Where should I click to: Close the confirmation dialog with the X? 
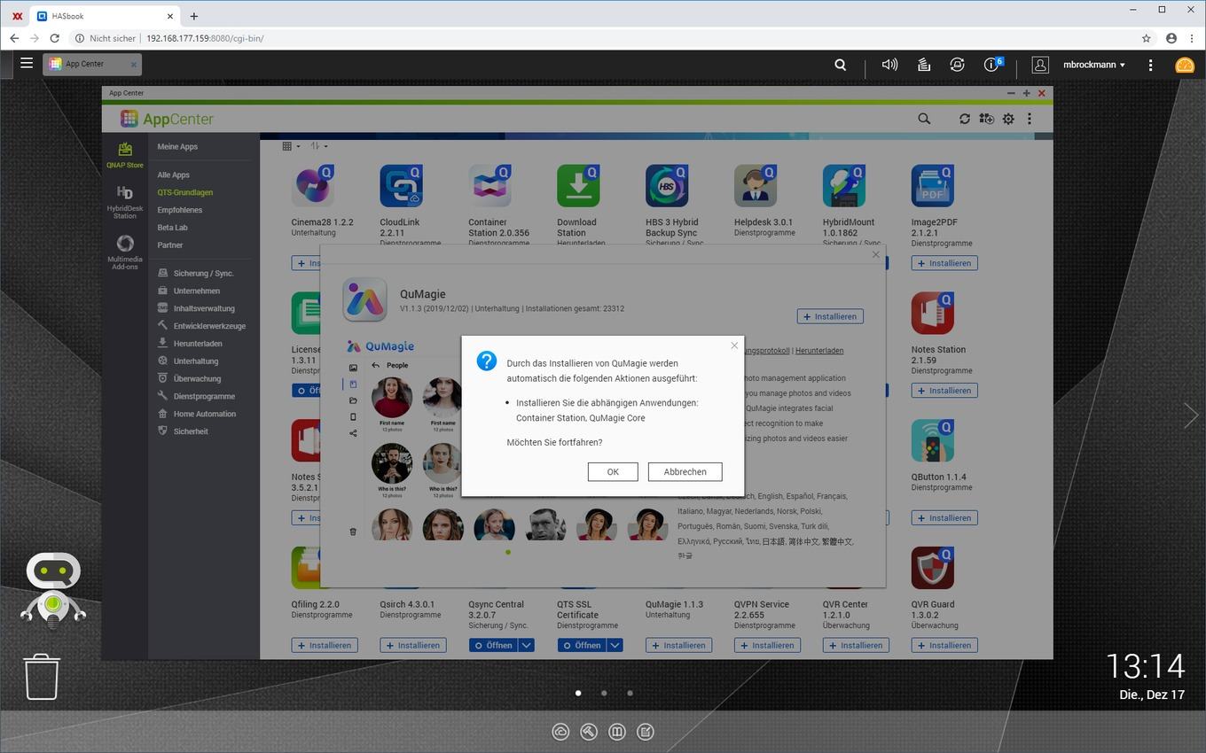[x=734, y=345]
